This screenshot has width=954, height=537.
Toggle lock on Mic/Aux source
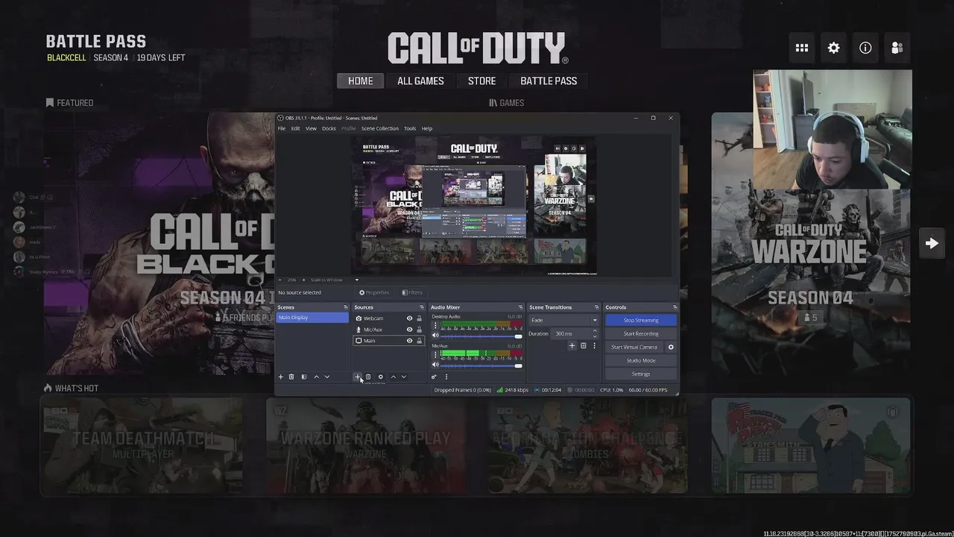[419, 330]
